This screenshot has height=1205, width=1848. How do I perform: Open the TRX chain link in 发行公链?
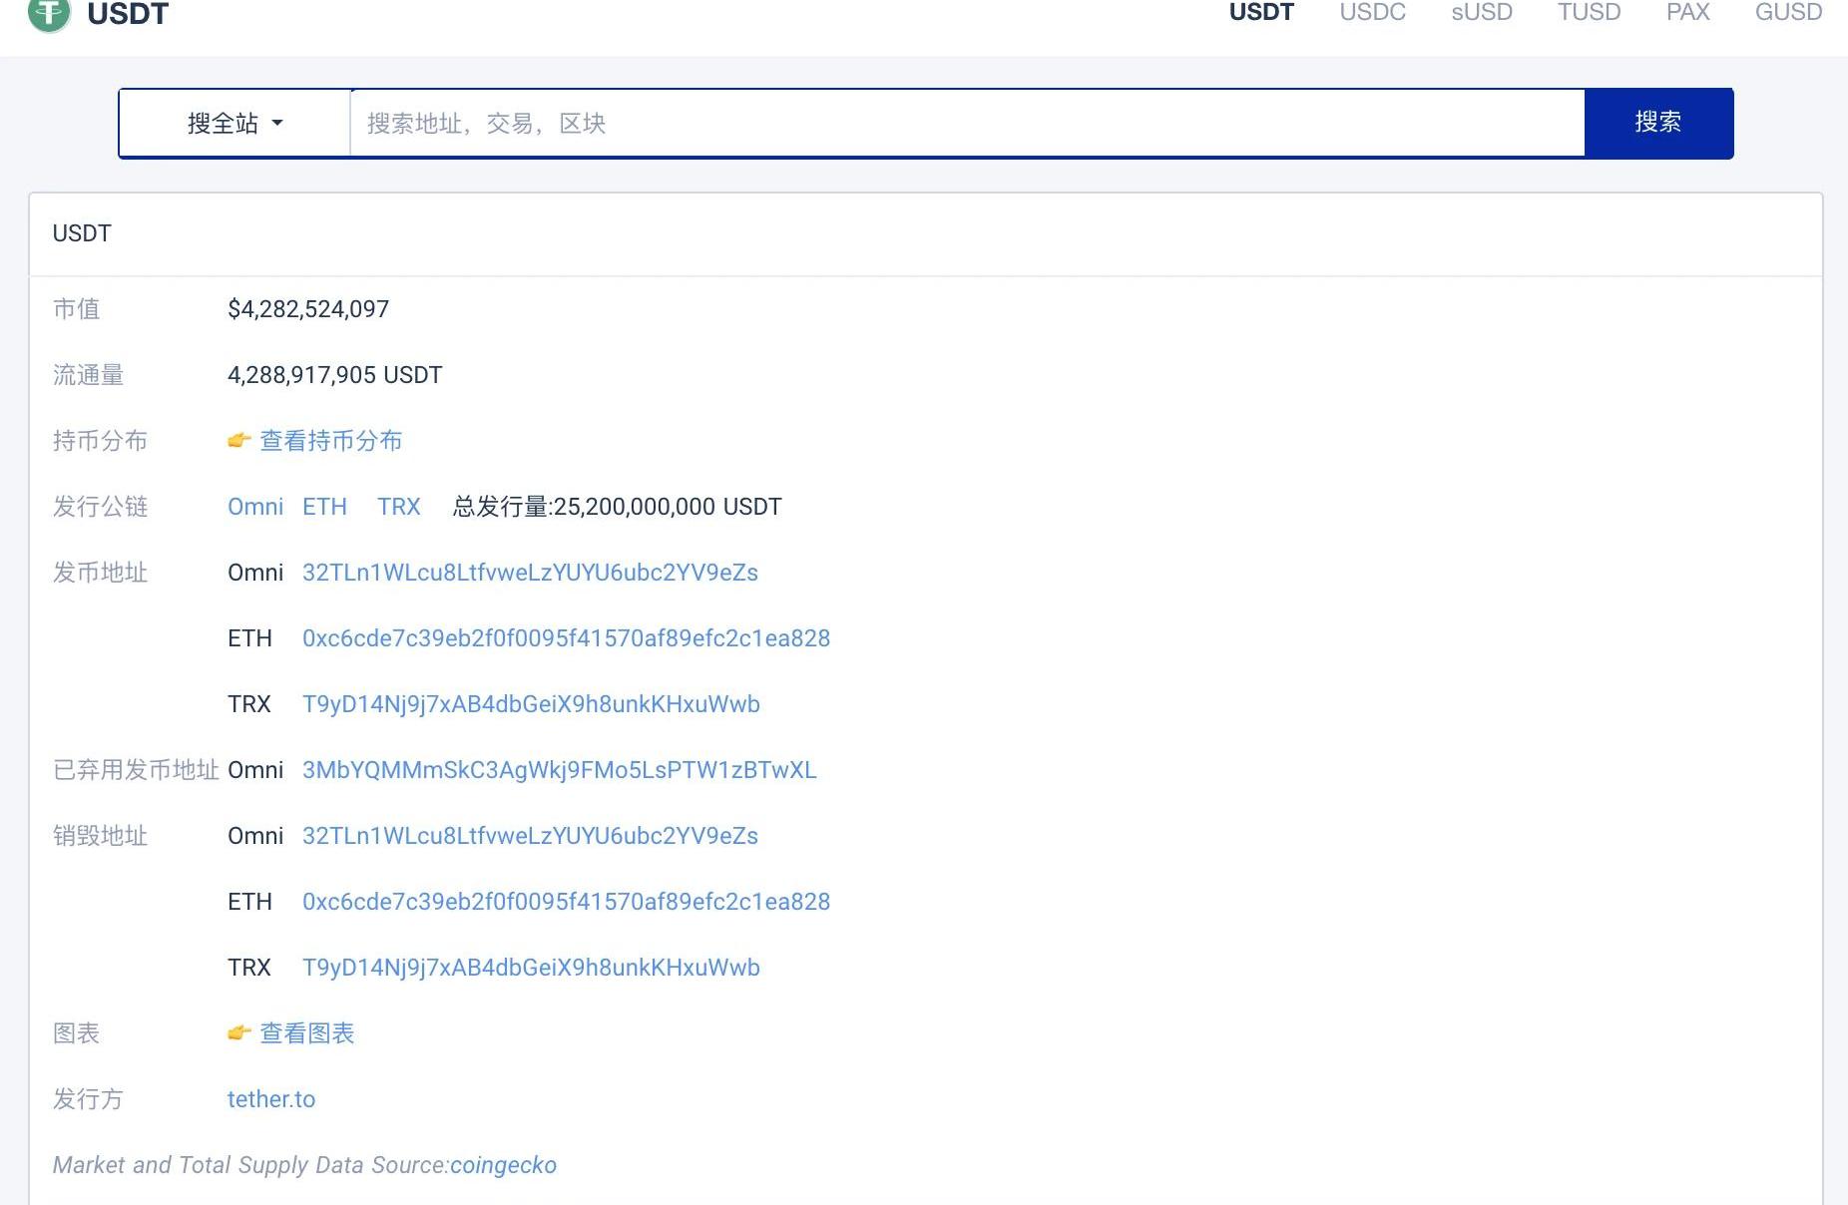399,507
